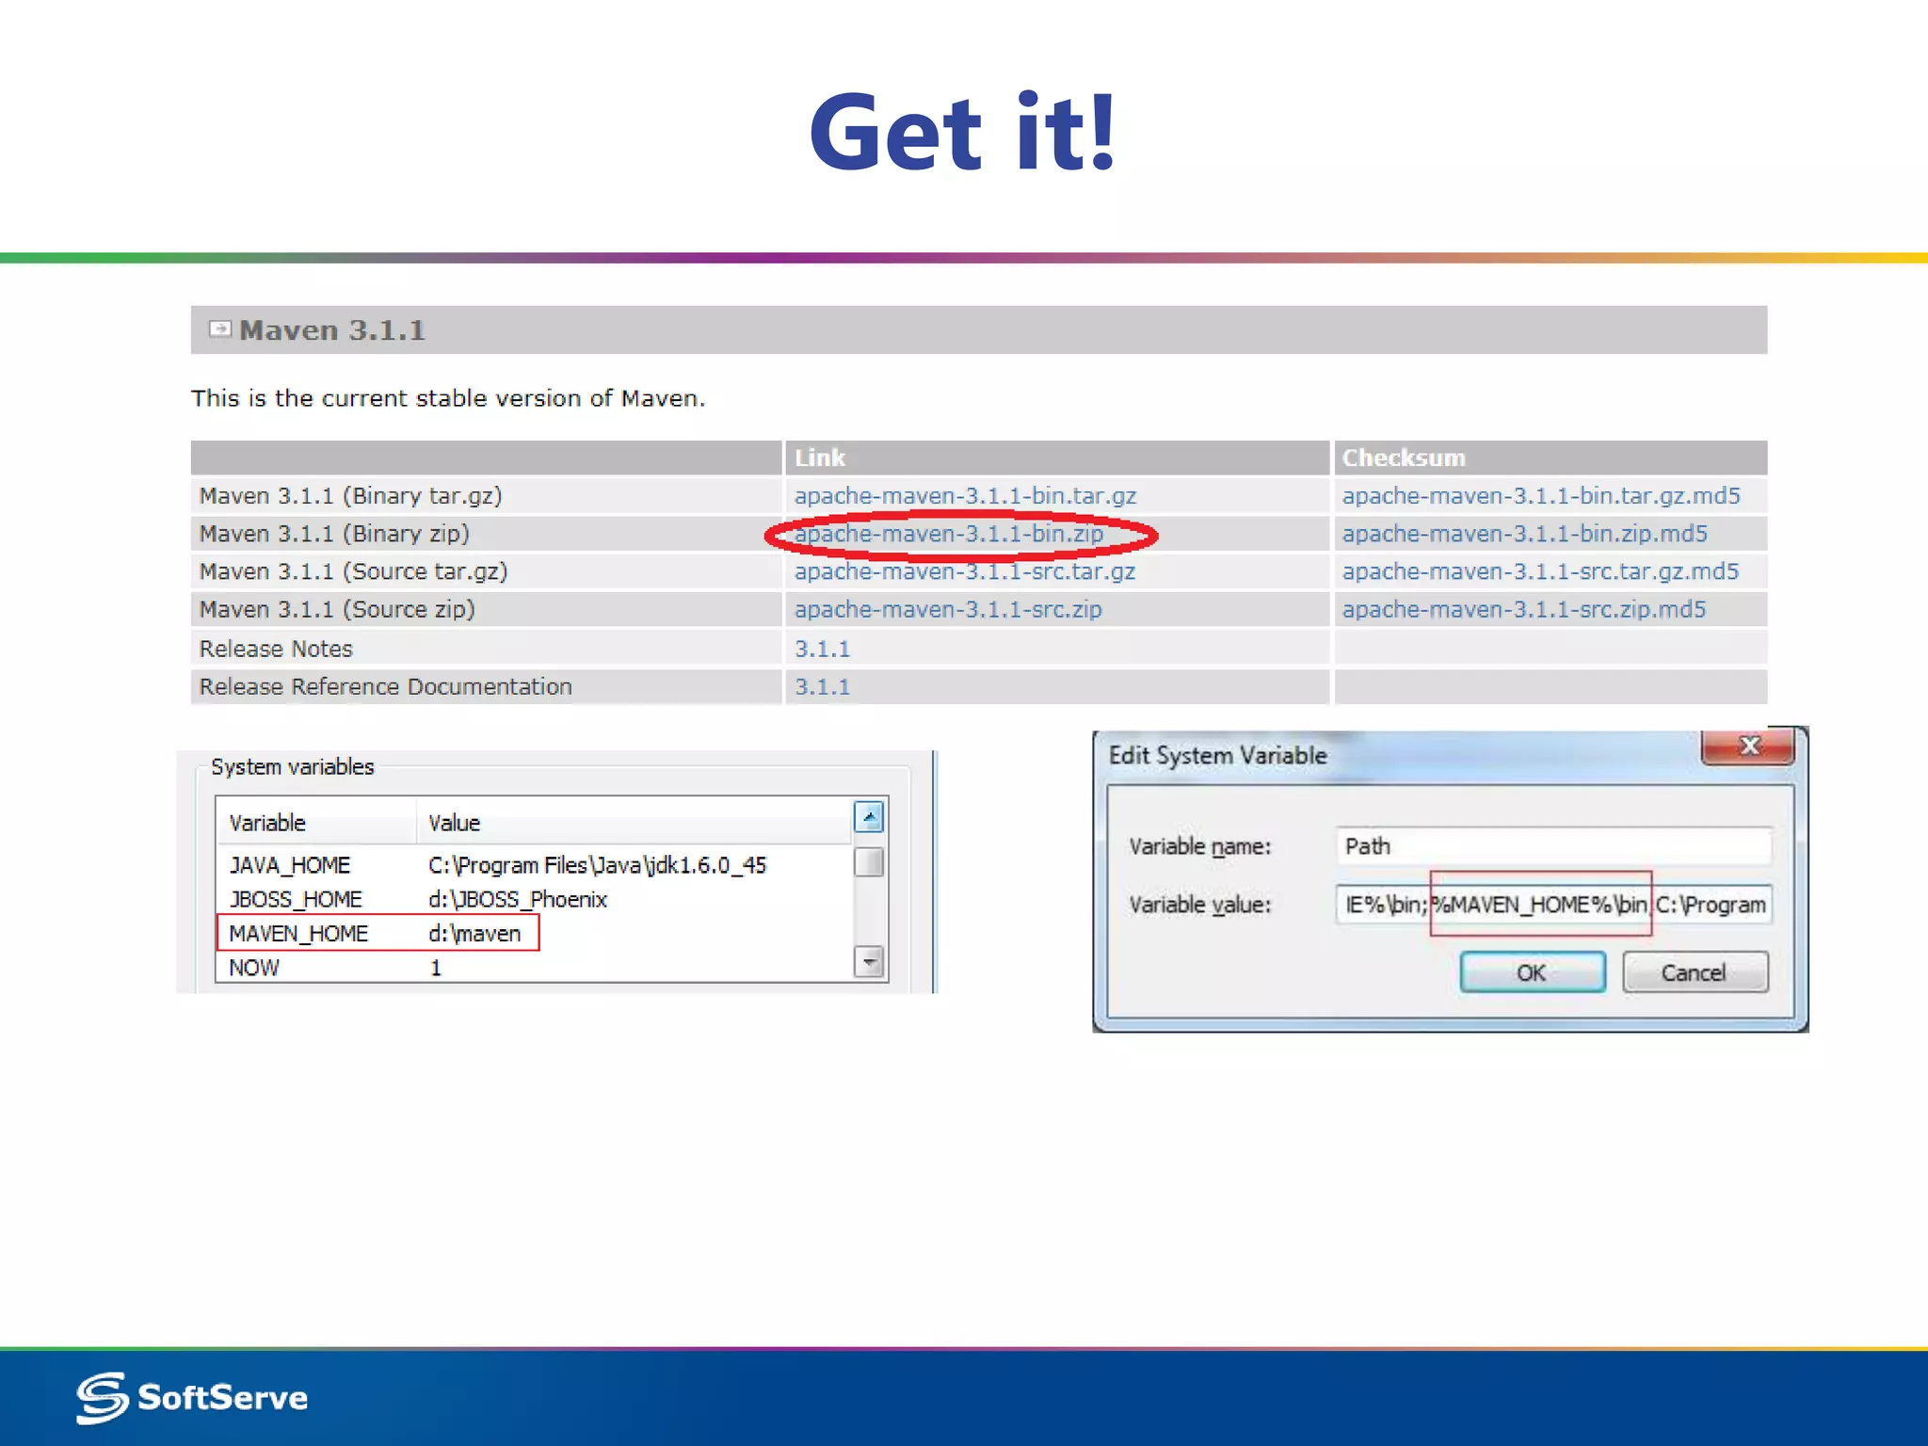This screenshot has width=1928, height=1446.
Task: Open the apache-maven-3.1.1-src.zip.md5 checksum link
Action: coord(1523,610)
